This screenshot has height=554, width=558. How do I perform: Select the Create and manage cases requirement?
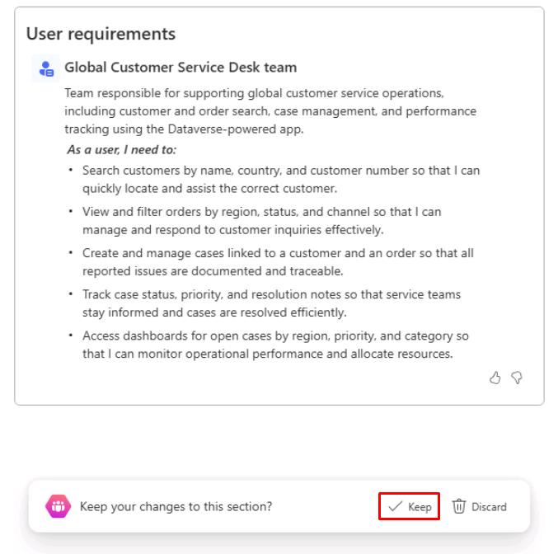pos(278,262)
